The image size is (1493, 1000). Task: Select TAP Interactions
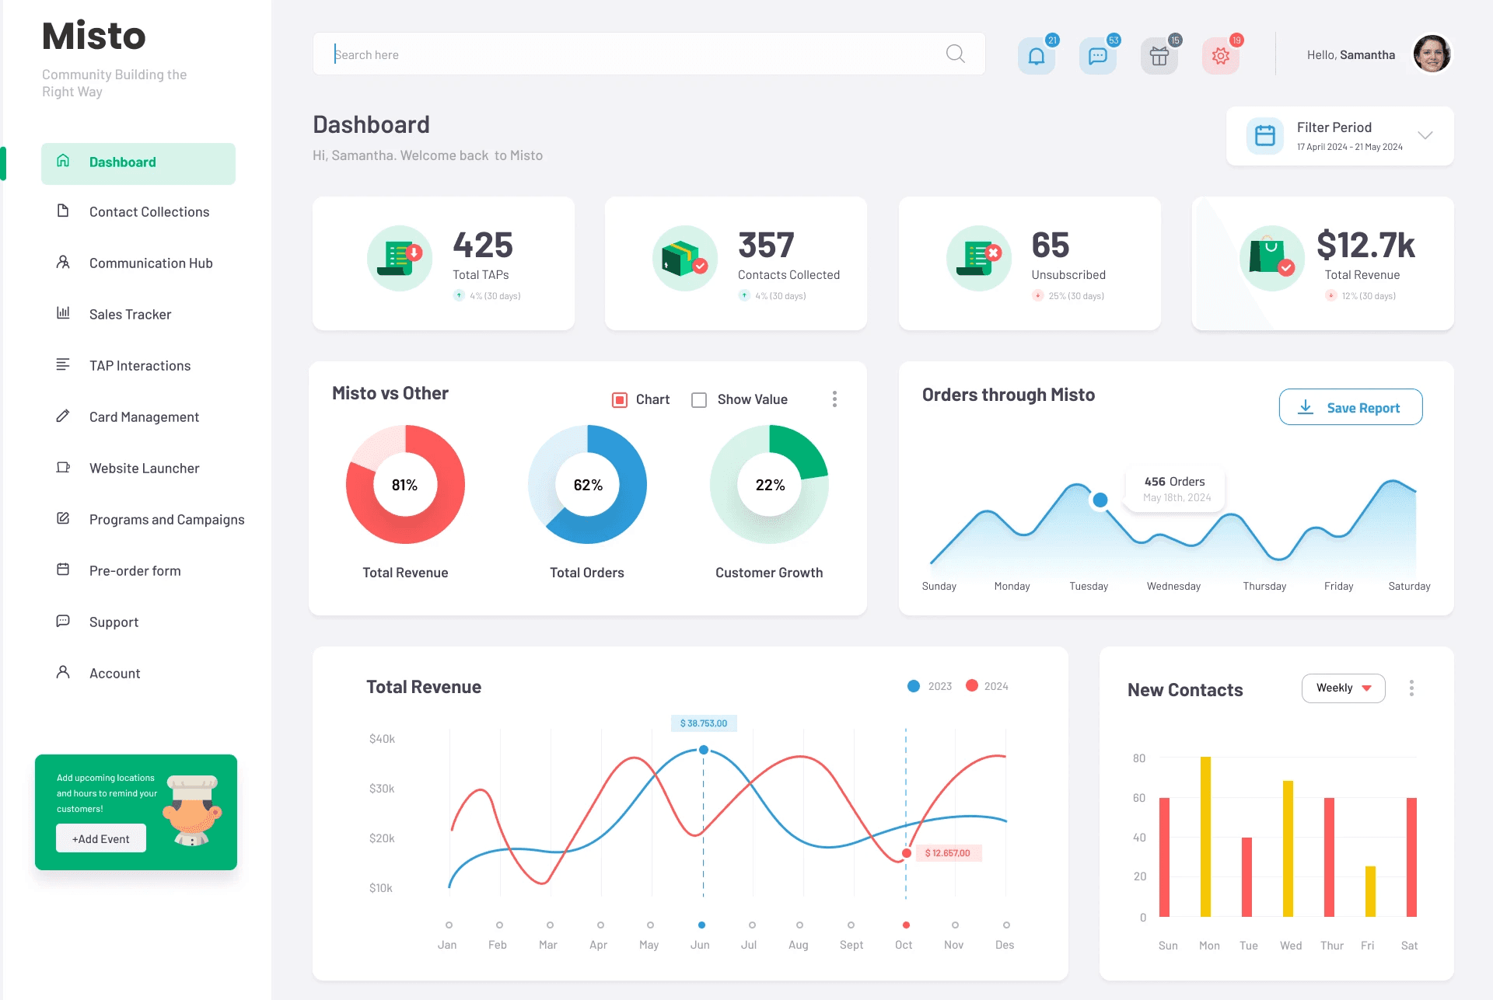[x=140, y=366]
